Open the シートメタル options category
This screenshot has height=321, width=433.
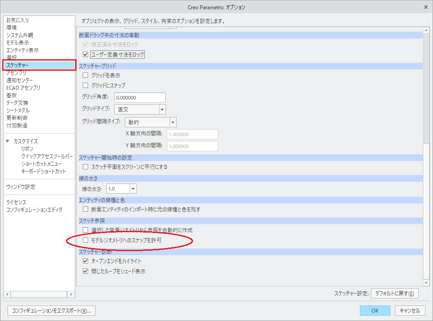pyautogui.click(x=18, y=110)
